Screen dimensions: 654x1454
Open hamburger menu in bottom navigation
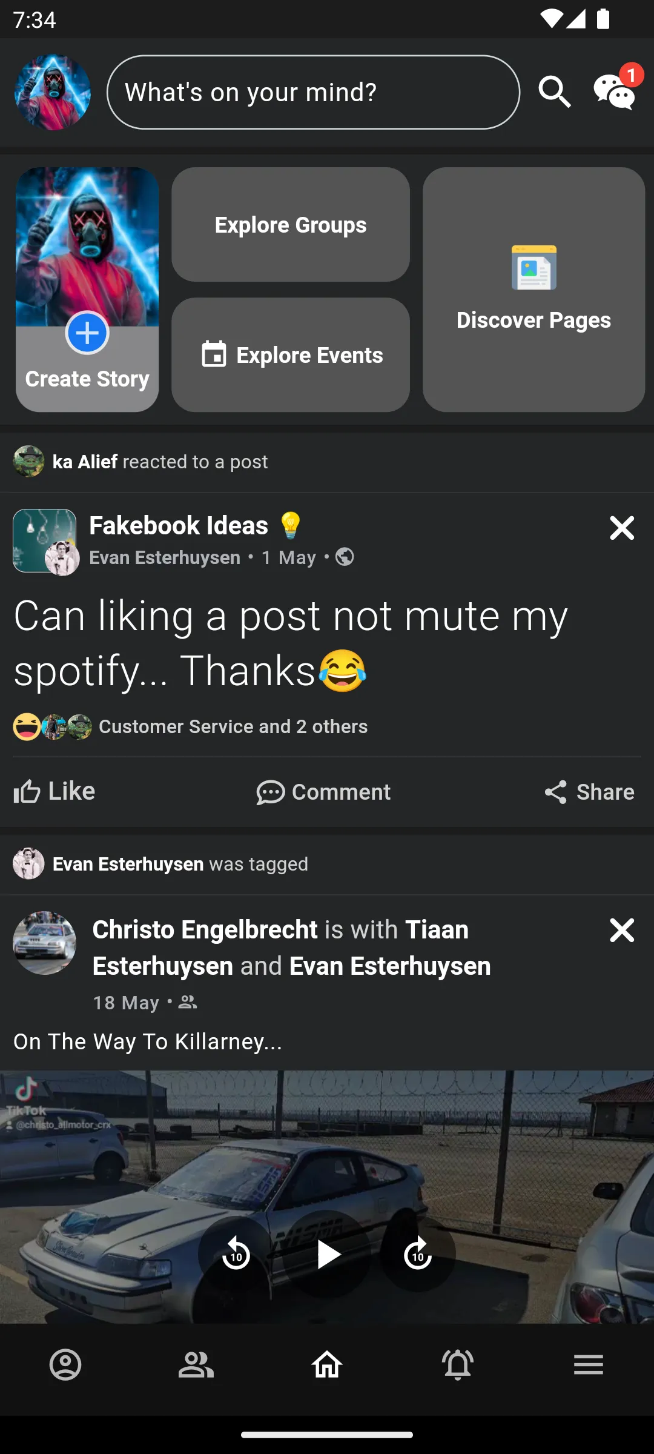[x=589, y=1365]
